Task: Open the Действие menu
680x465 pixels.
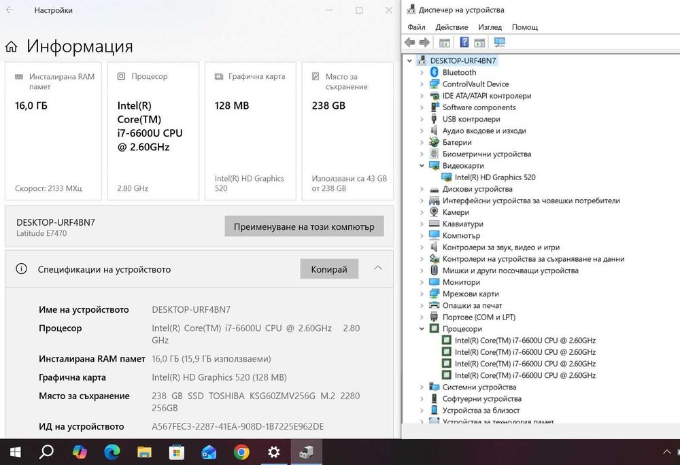Action: (x=452, y=27)
